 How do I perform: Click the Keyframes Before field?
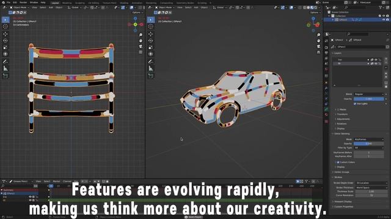pos(369,153)
